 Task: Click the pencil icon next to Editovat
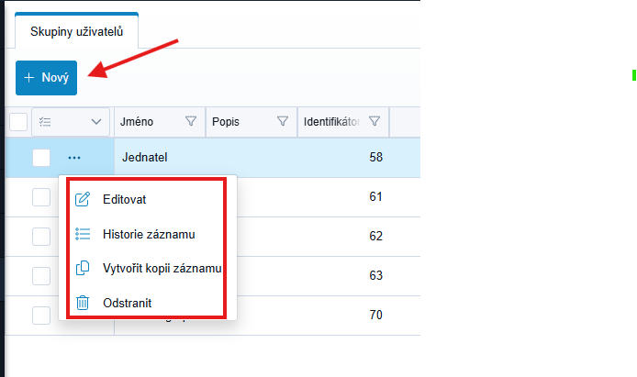83,199
